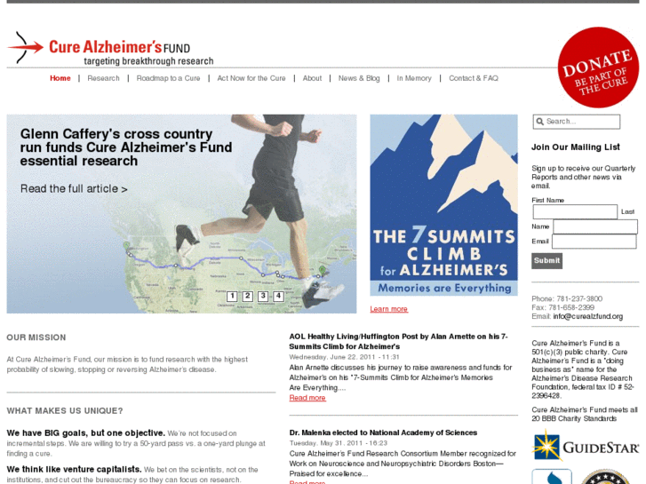
Task: Click the Cure Alzheimer's Fund logo
Action: (x=110, y=49)
